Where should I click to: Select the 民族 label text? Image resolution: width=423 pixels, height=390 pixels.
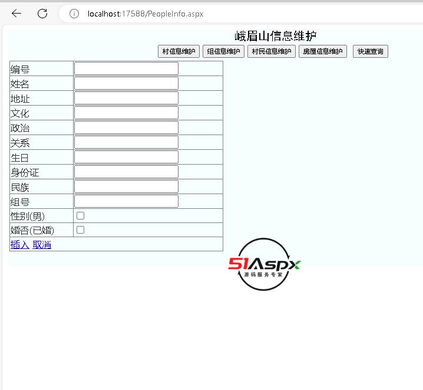click(x=20, y=188)
